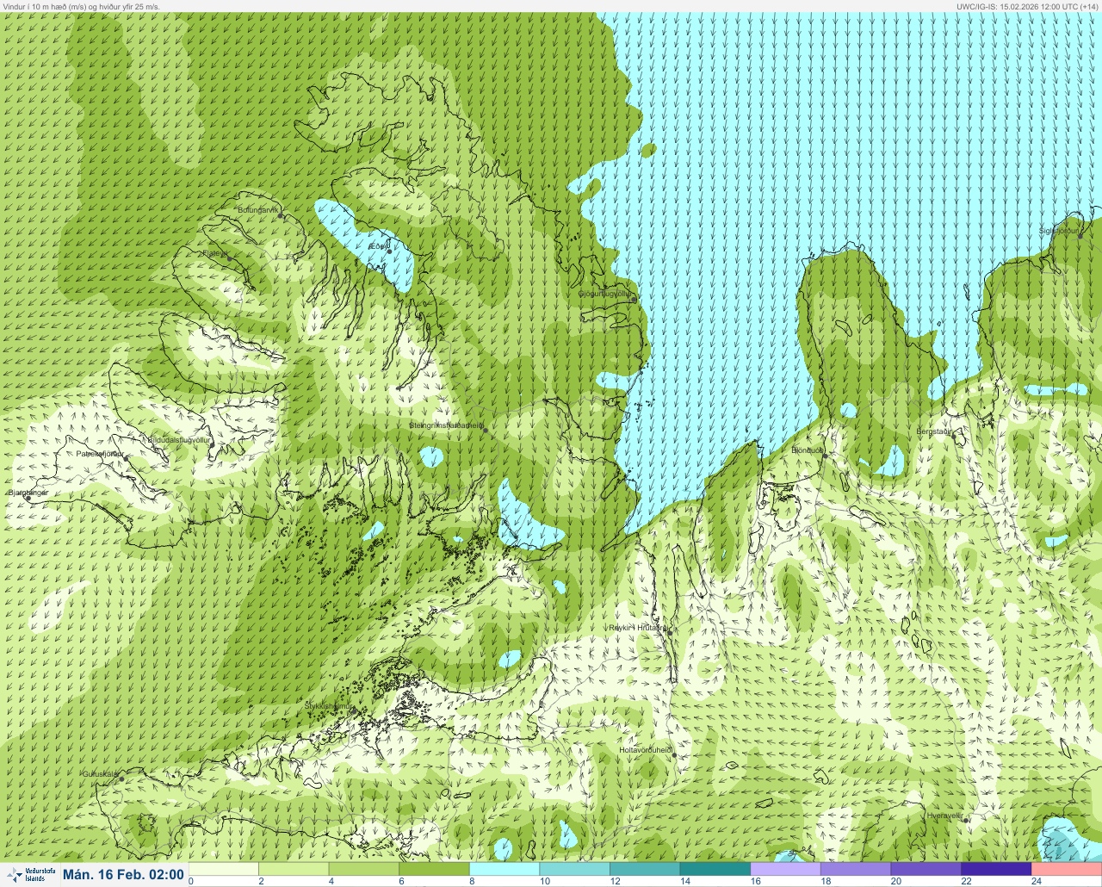Image resolution: width=1102 pixels, height=887 pixels.
Task: Click the 22–24 m/s dark indigo legend swatch
Action: point(997,869)
